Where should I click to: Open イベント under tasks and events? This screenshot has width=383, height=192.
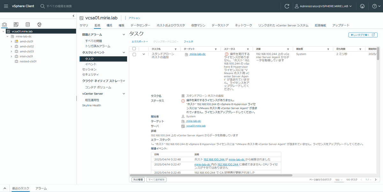coord(91,64)
